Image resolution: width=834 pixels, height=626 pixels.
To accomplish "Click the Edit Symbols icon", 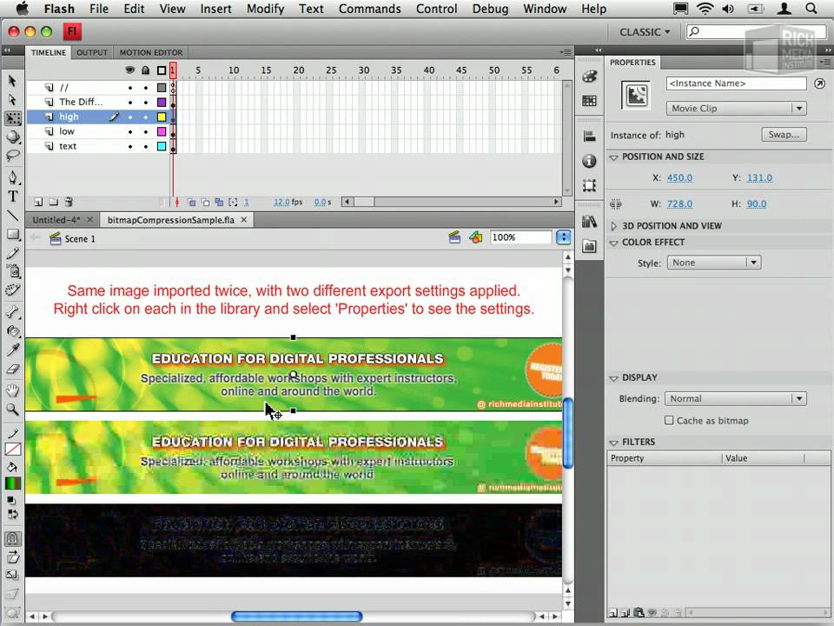I will tap(475, 237).
